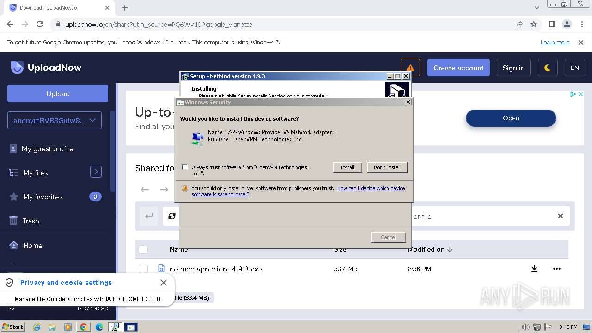Click Sign in button
The image size is (592, 333).
coord(513,68)
